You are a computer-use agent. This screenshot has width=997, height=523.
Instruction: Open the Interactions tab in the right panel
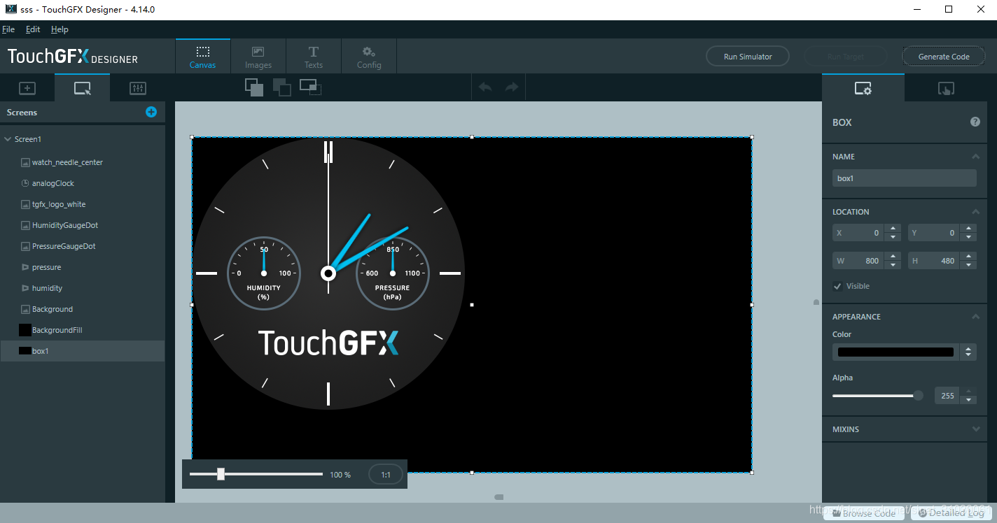point(946,88)
